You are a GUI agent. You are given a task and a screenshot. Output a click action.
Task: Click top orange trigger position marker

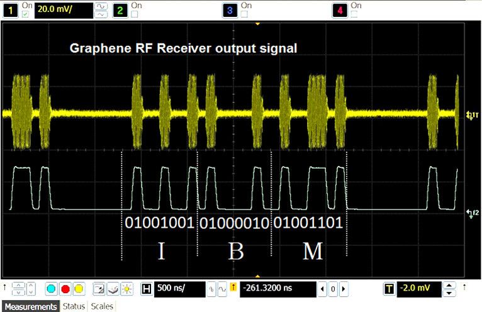pos(257,24)
